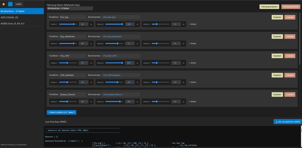Remove Achse 1 from Pos_Zug function
Image resolution: width=302 pixels, height=148 pixels.
coord(91,24)
